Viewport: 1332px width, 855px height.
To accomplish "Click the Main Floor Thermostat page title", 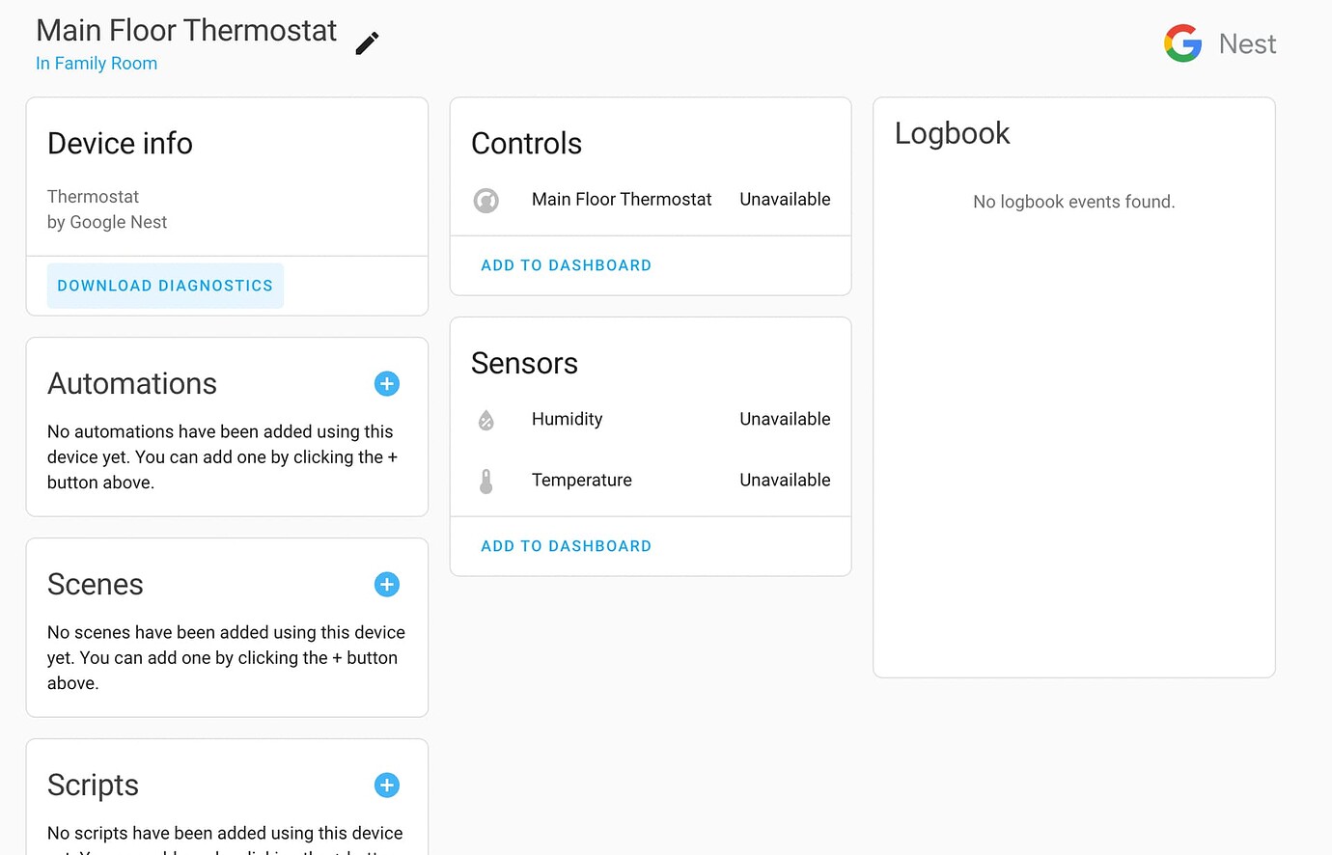I will (185, 30).
